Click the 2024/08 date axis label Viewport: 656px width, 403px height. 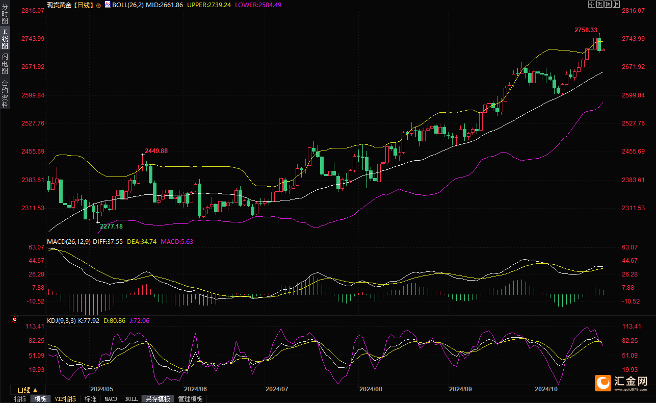371,389
